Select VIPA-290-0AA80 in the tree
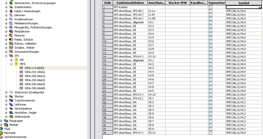The image size is (263, 139). coord(35,88)
